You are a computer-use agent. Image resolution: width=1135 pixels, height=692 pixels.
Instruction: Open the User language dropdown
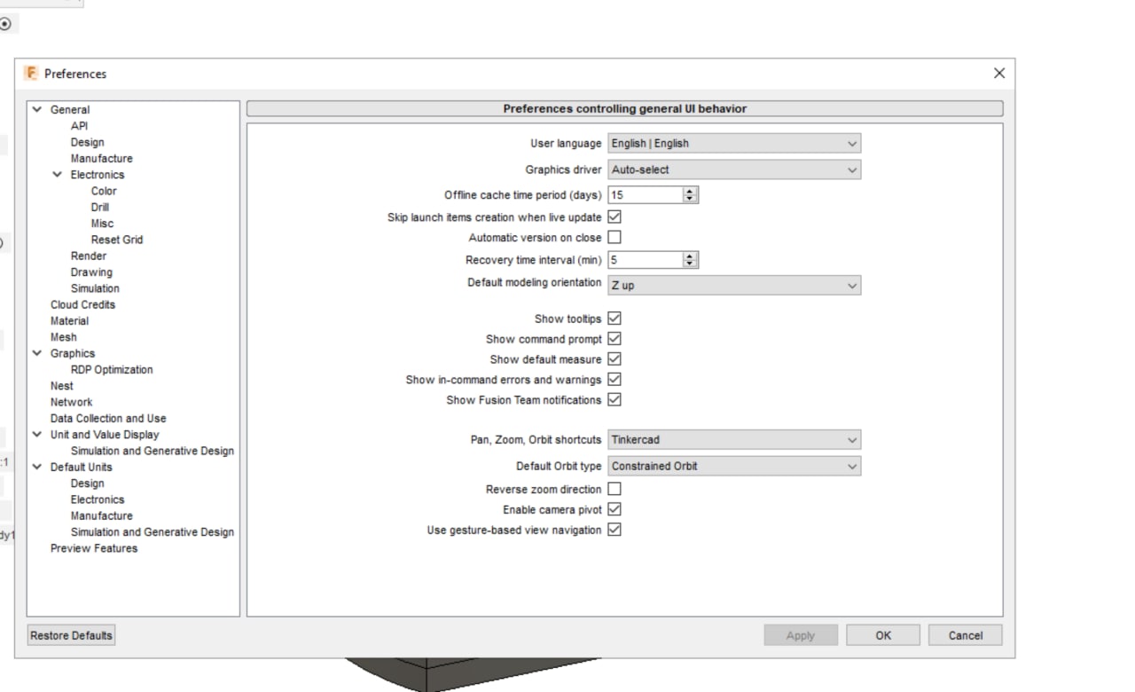click(734, 143)
